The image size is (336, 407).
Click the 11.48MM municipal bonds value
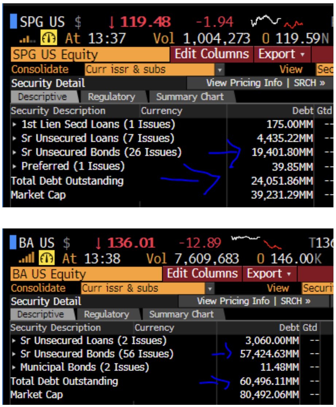point(280,367)
